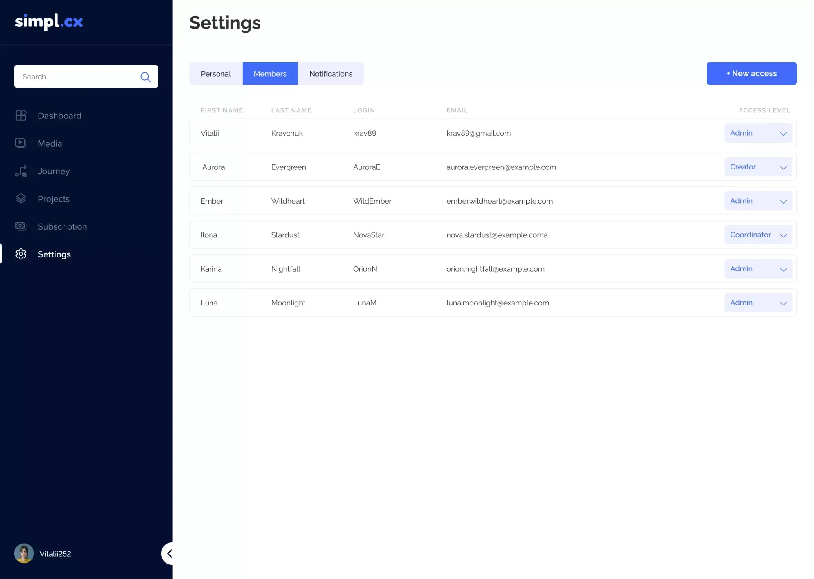This screenshot has height=579, width=814.
Task: Select the Members tab
Action: [270, 73]
